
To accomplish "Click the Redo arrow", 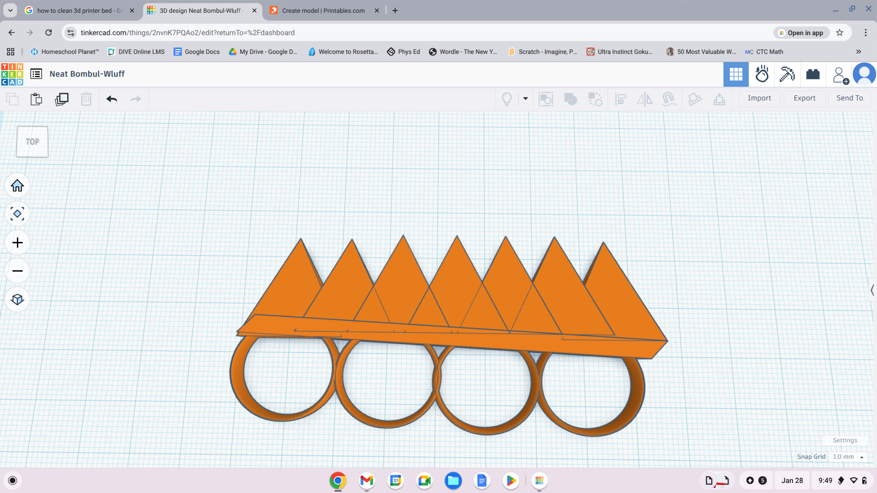I will tap(136, 99).
